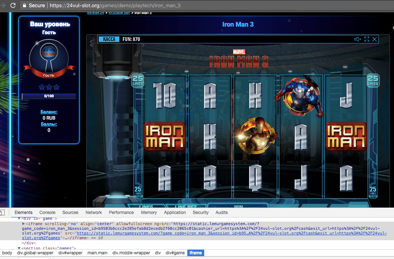
Task: Open the Баллы link
Action: [49, 124]
